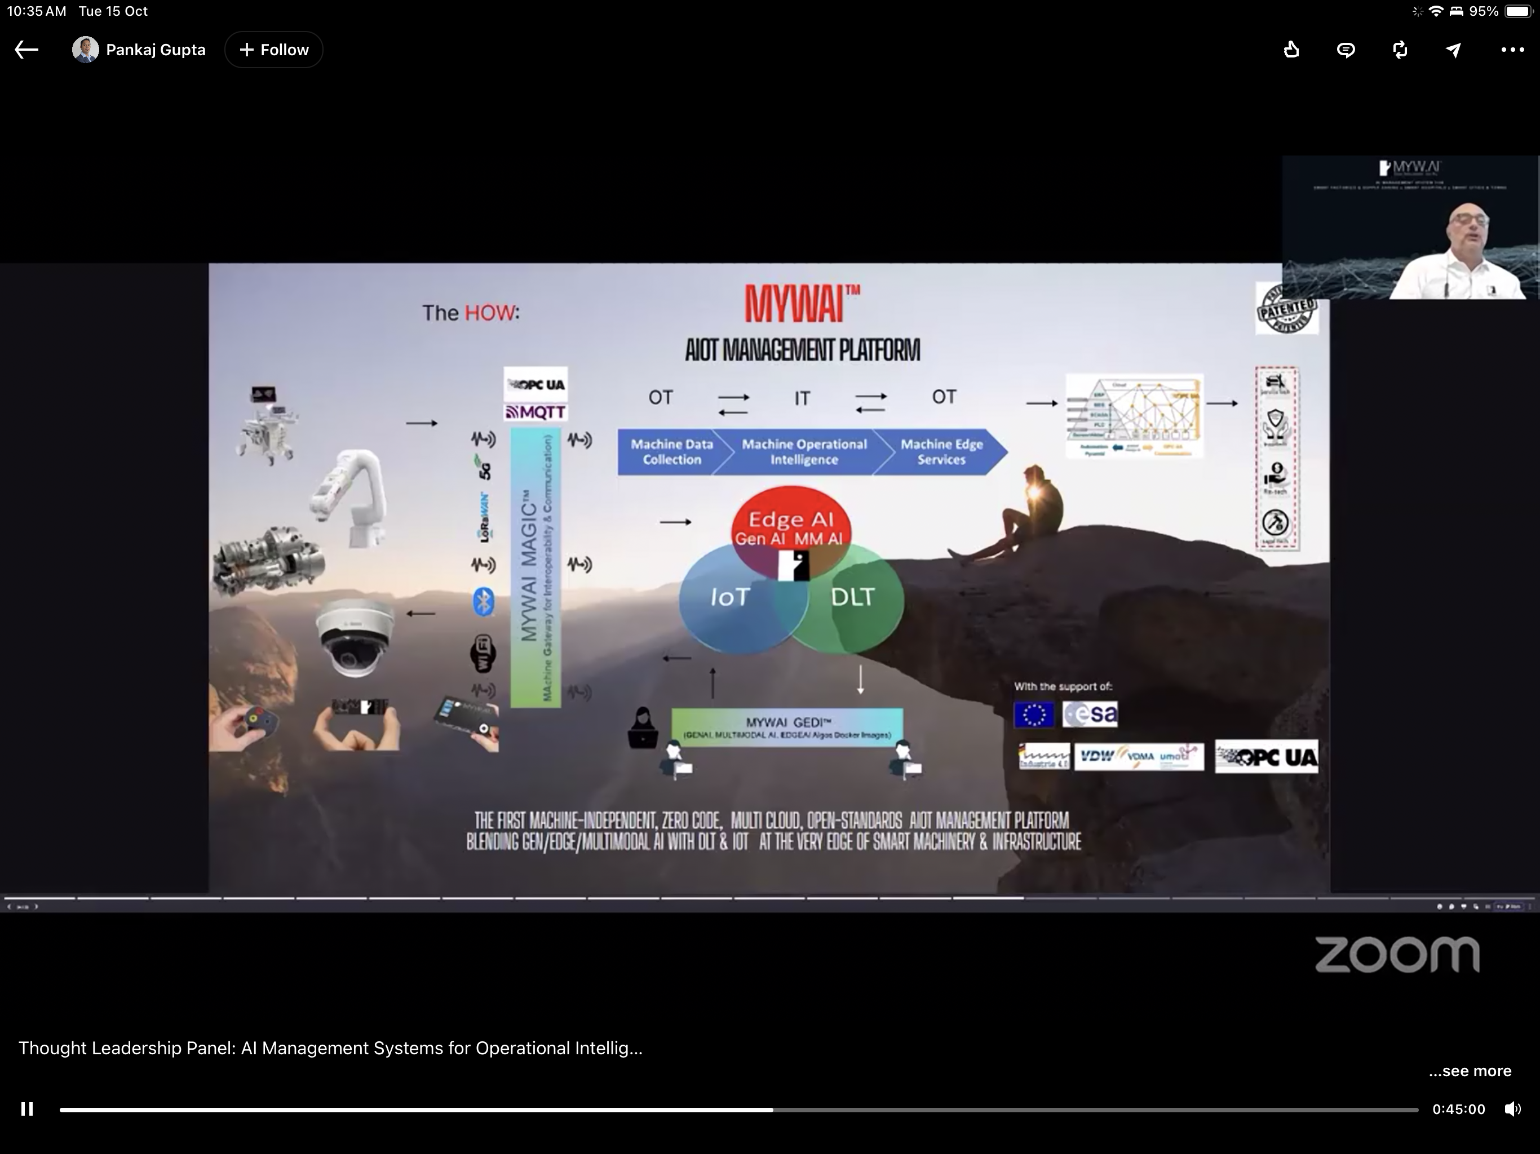Tap the battery icon in the status bar
This screenshot has width=1540, height=1154.
tap(1517, 11)
